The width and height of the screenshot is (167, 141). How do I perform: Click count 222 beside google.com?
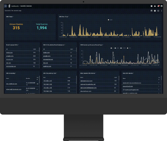click(34, 56)
